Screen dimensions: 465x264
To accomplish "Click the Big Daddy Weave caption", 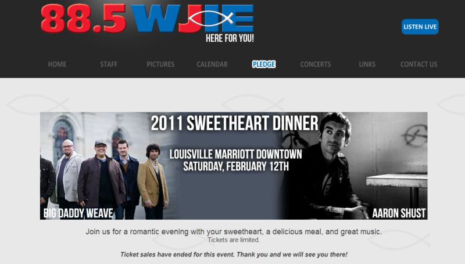I will click(78, 213).
